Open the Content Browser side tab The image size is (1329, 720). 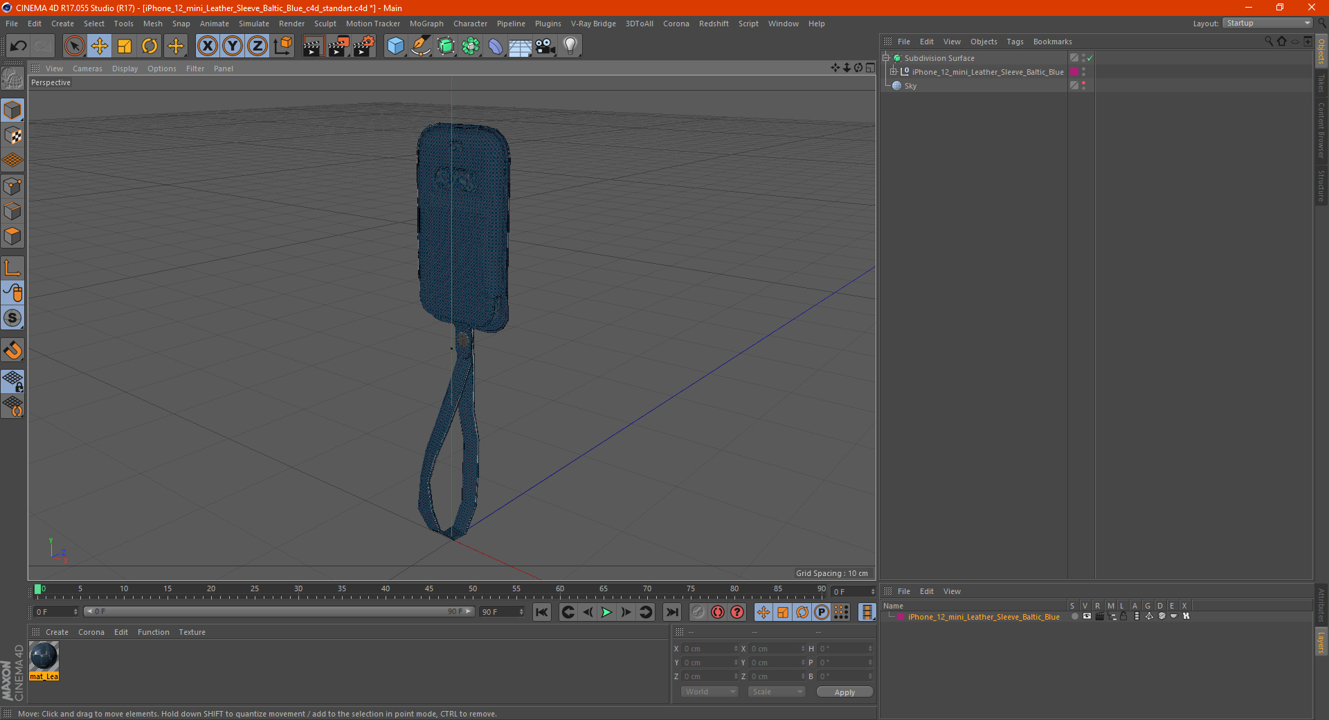(x=1321, y=130)
